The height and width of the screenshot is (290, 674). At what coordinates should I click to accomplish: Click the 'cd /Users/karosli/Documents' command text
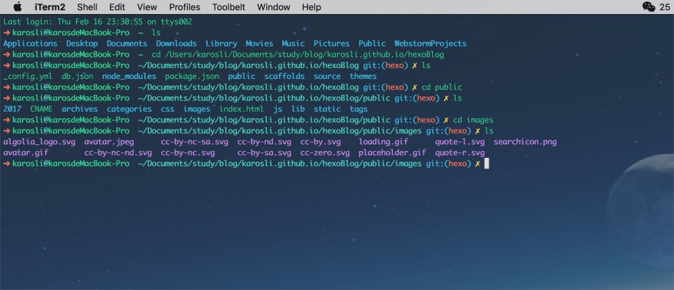point(297,55)
